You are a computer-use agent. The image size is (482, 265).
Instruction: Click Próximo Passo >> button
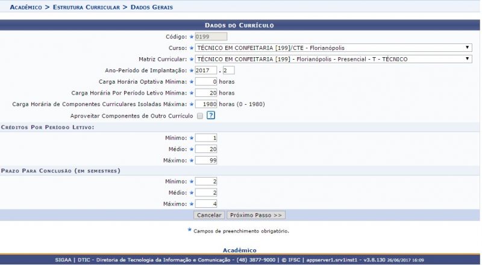tap(257, 215)
